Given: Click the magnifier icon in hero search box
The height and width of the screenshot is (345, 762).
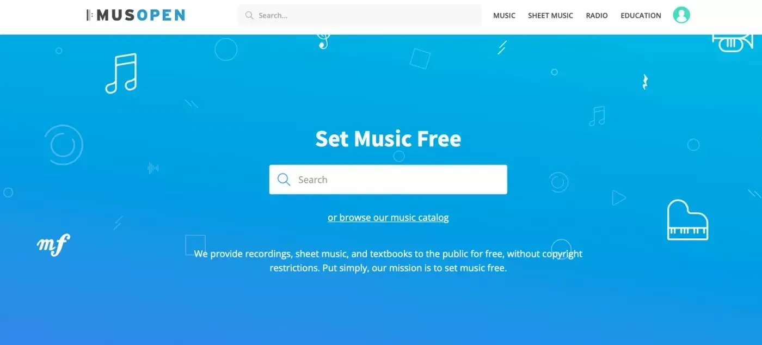Looking at the screenshot, I should (284, 180).
